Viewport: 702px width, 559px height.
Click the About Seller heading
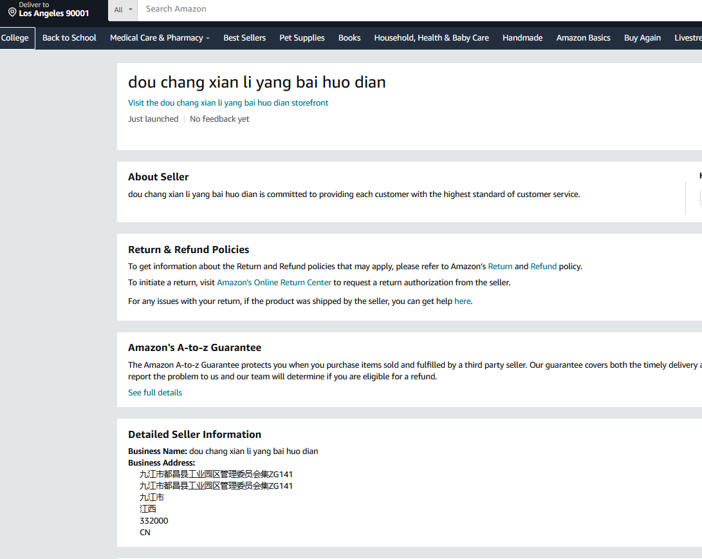(x=158, y=177)
